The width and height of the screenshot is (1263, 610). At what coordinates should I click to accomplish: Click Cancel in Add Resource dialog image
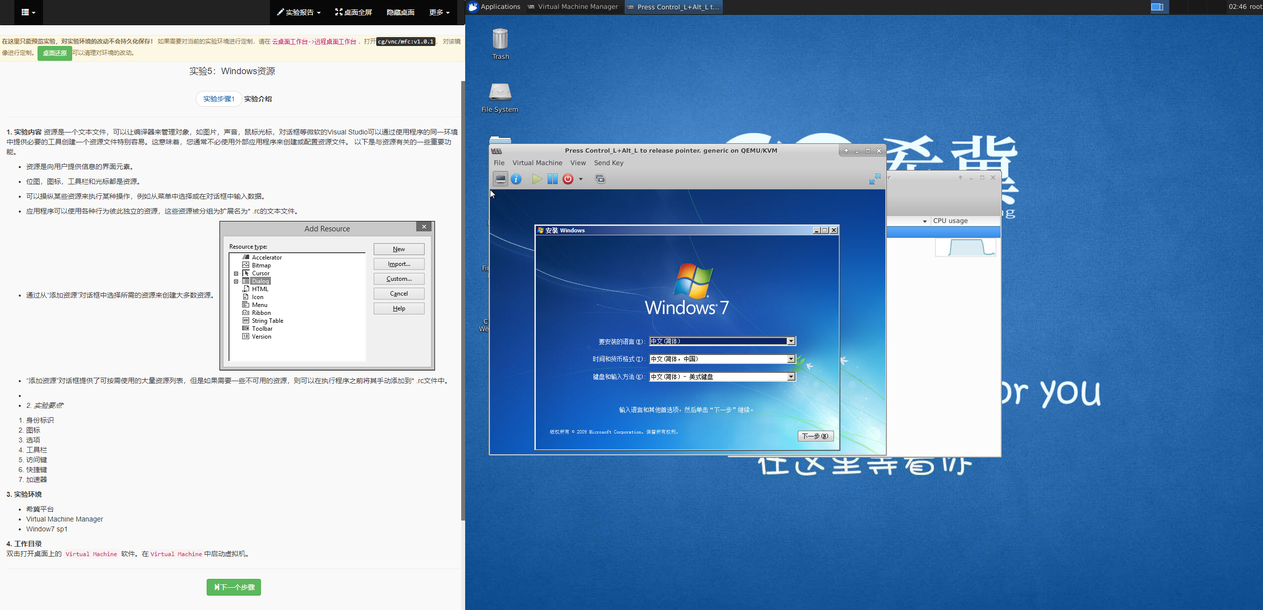[399, 294]
